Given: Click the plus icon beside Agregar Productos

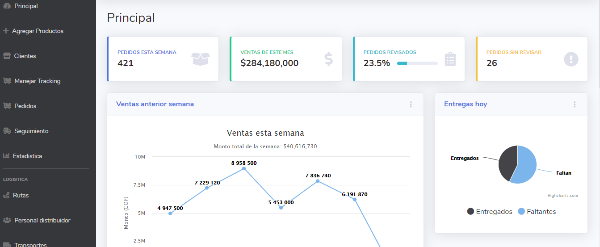Looking at the screenshot, I should tap(6, 31).
